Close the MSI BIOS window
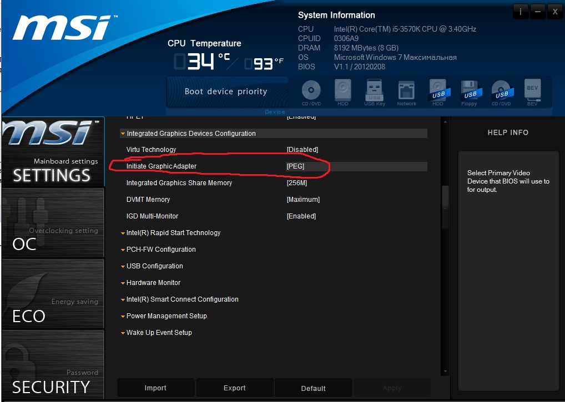 point(555,12)
